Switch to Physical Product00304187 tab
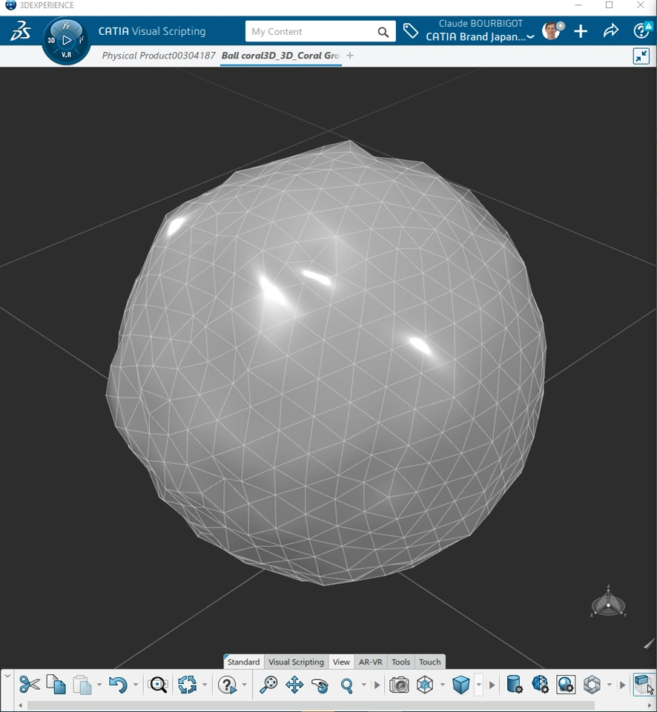This screenshot has height=712, width=657. (159, 56)
